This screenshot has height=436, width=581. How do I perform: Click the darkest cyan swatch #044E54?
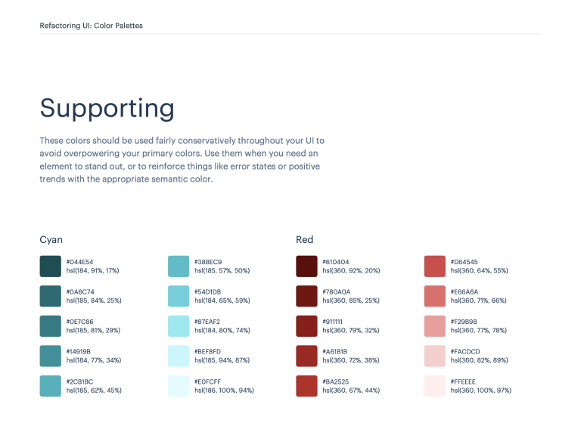point(51,266)
